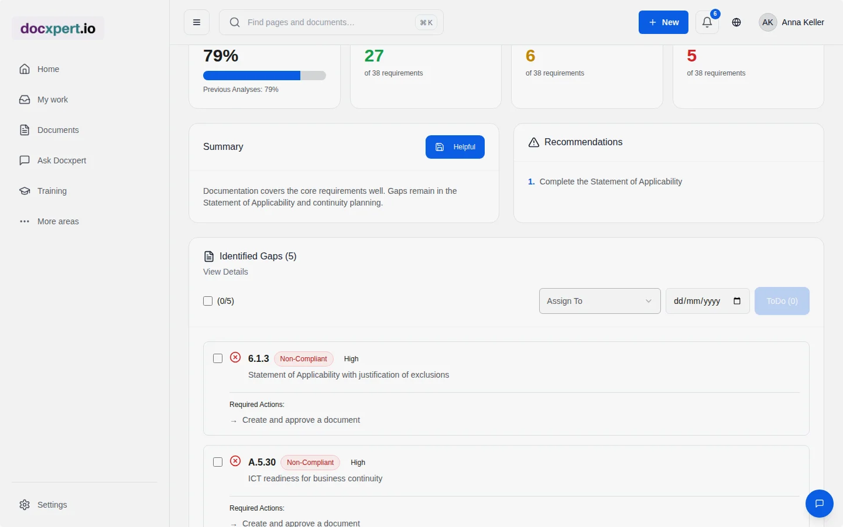Click the 79% compliance progress bar
This screenshot has width=843, height=527.
(x=265, y=76)
